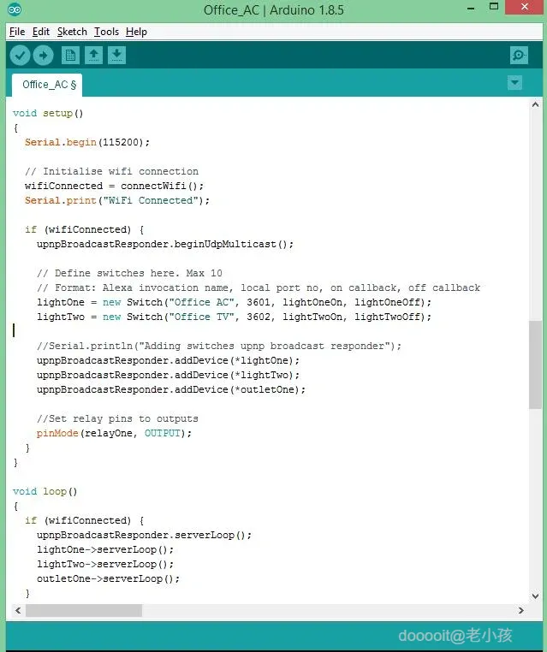Open the Help menu
The height and width of the screenshot is (652, 547).
pos(136,32)
